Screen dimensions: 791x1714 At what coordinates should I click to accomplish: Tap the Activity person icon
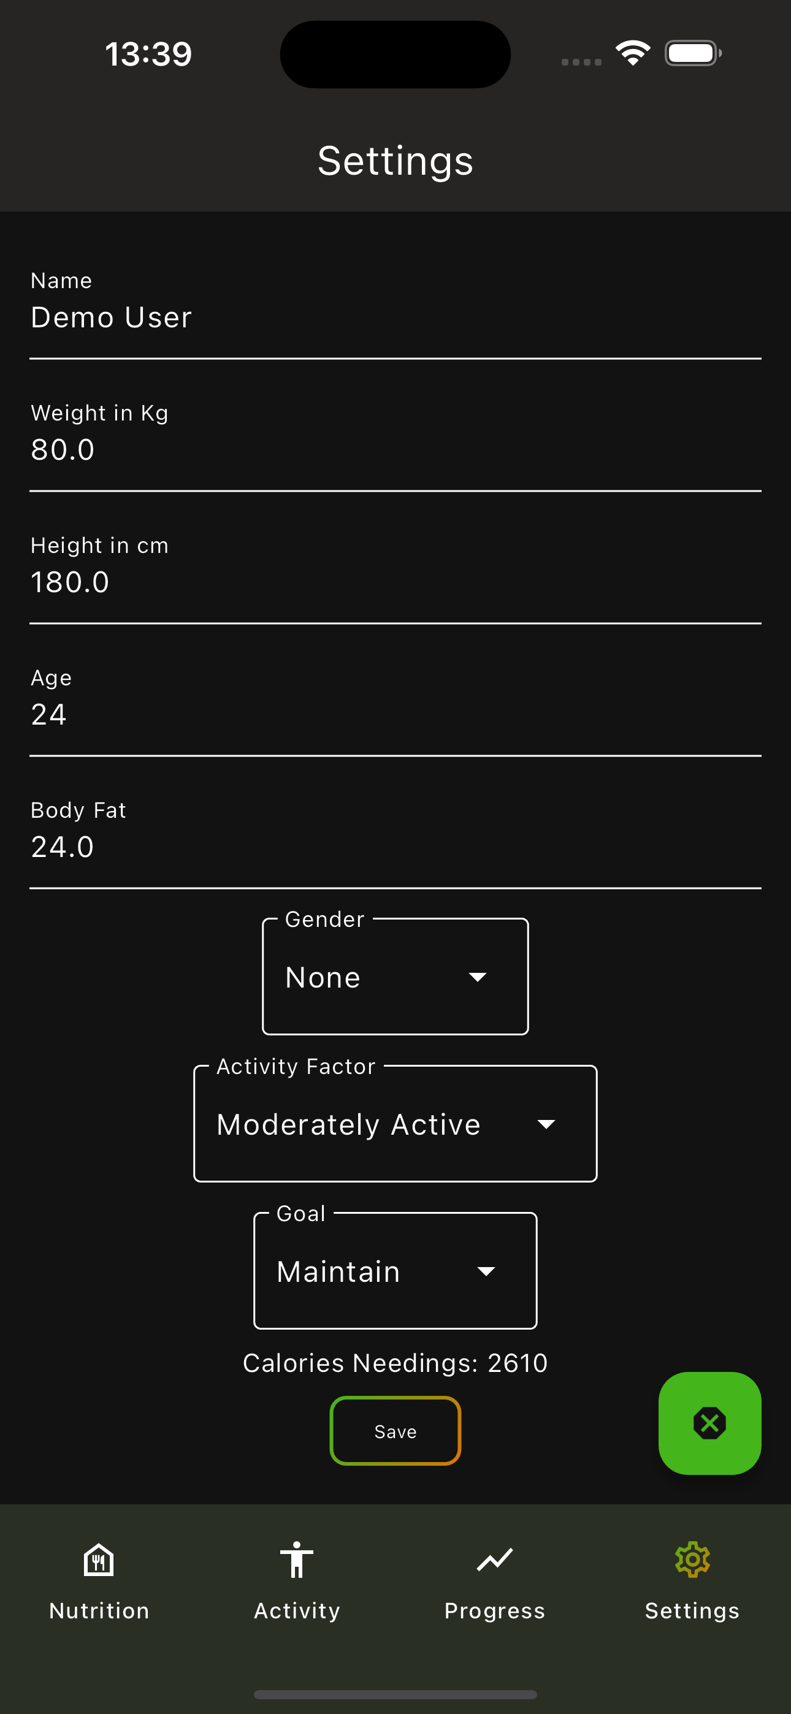pos(296,1559)
